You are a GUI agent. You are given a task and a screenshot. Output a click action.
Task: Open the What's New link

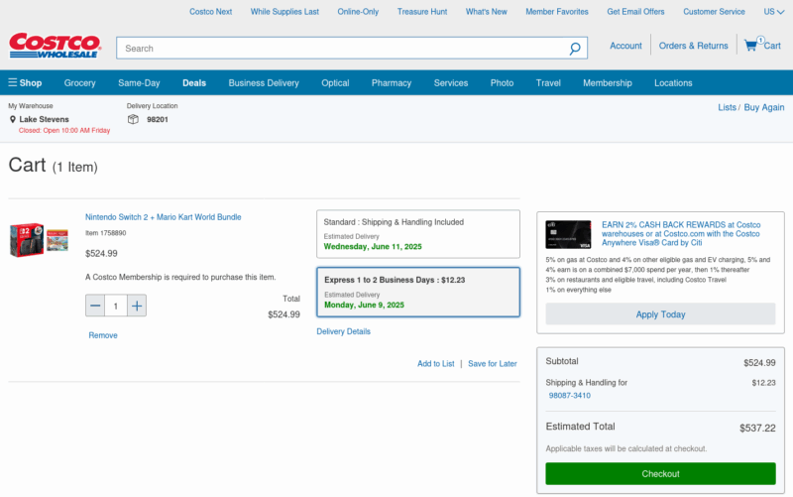[x=486, y=12]
